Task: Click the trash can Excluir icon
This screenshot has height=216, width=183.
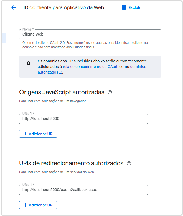Action: pos(124,7)
